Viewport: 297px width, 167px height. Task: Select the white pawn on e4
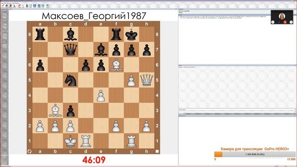(x=101, y=96)
